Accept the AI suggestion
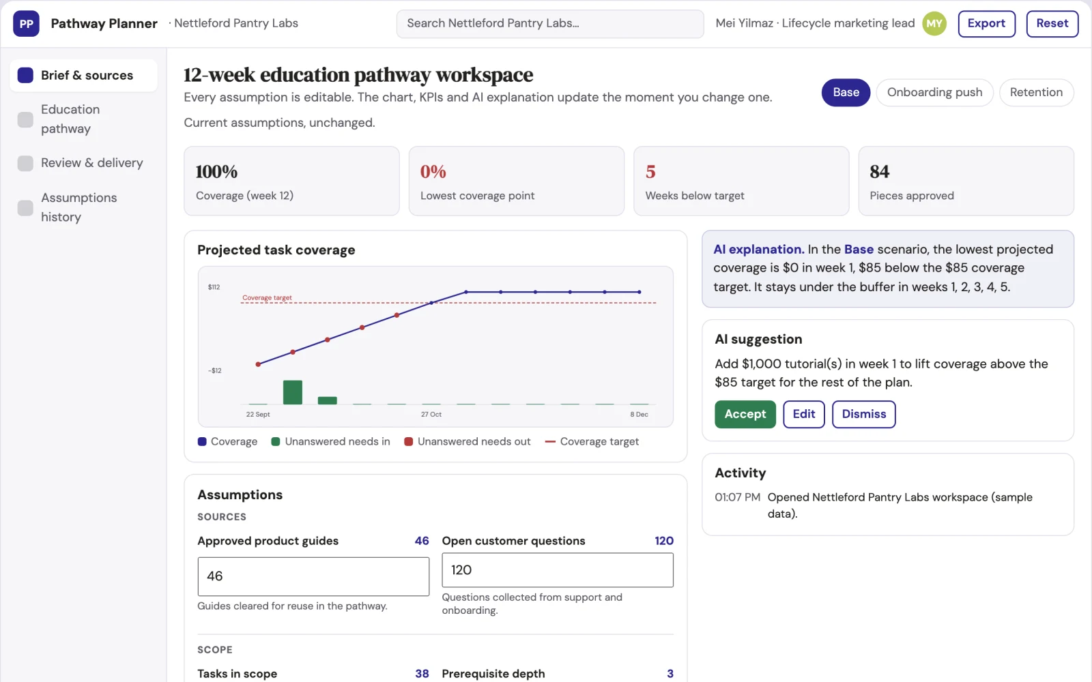This screenshot has width=1092, height=682. (745, 414)
